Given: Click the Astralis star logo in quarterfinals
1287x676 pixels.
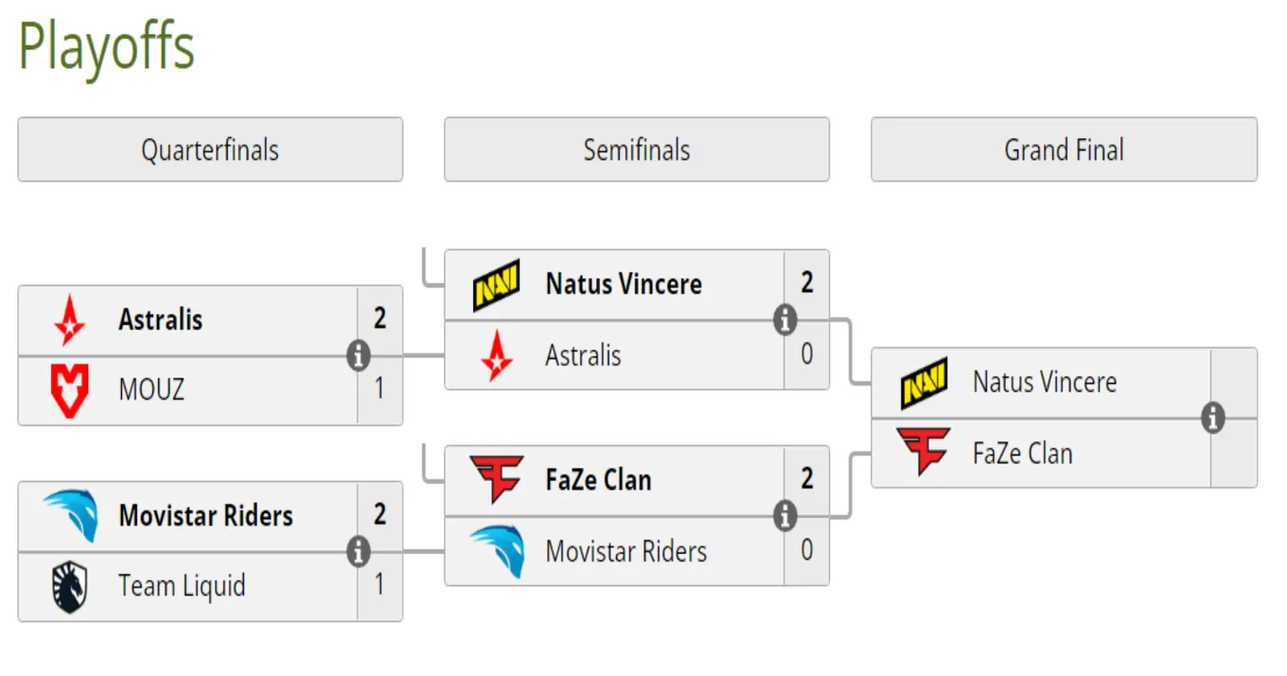Looking at the screenshot, I should coord(69,321).
